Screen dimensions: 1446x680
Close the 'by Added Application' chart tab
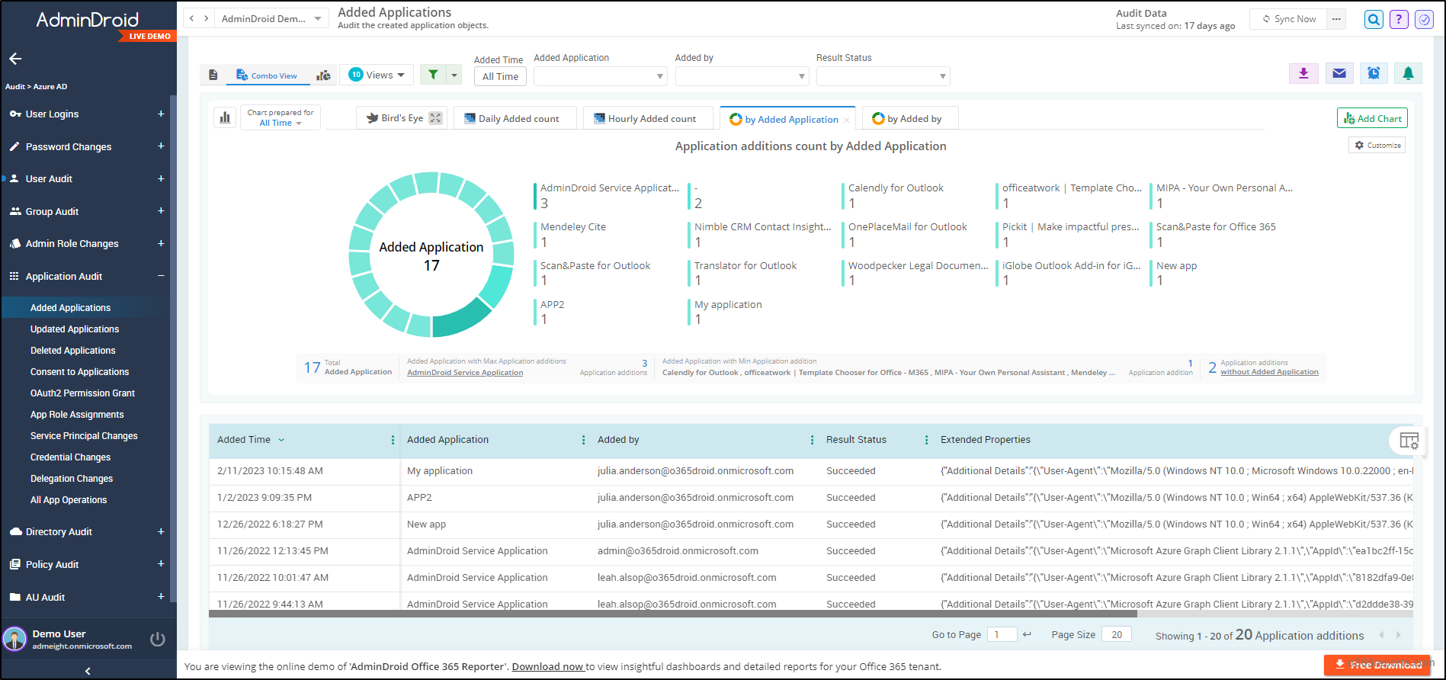pos(846,120)
